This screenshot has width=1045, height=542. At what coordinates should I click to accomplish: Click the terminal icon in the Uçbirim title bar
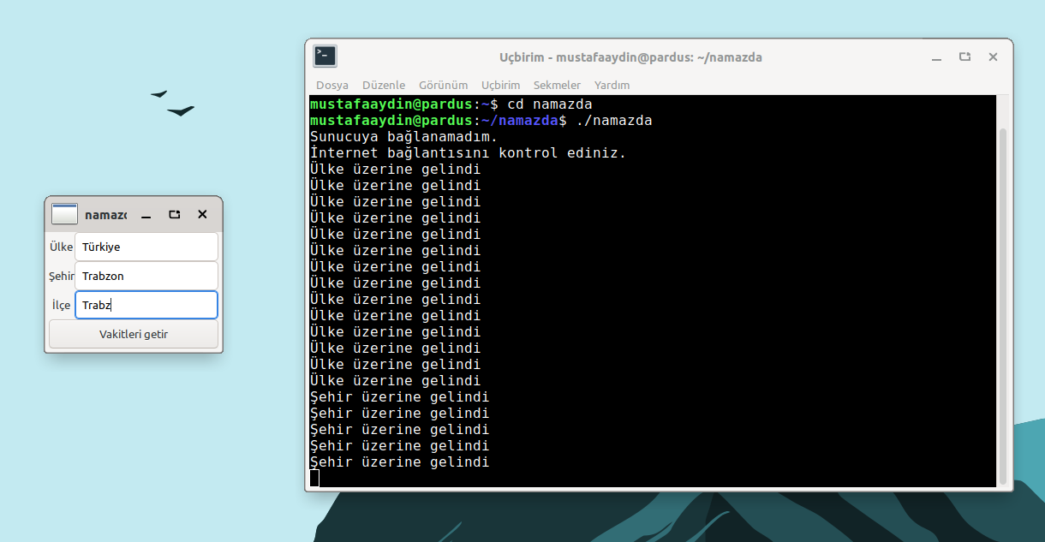point(325,57)
